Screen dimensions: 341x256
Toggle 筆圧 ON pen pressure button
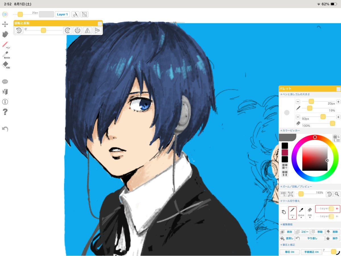[x=290, y=252]
